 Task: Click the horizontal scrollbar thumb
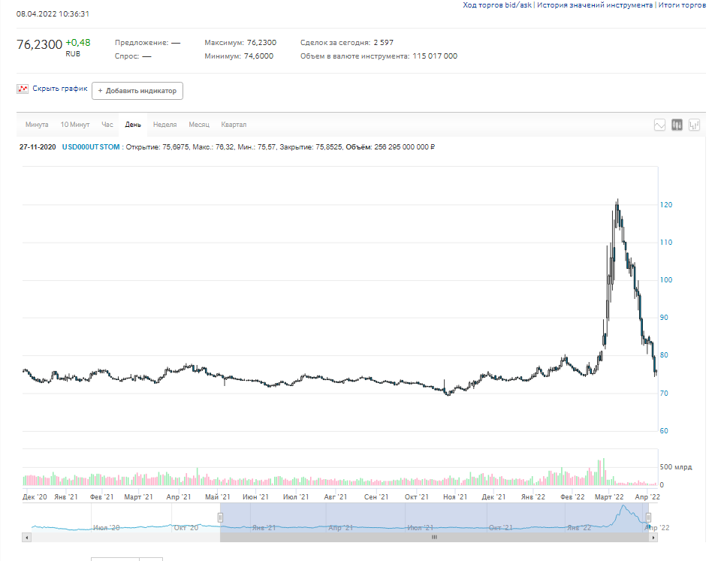click(x=434, y=538)
